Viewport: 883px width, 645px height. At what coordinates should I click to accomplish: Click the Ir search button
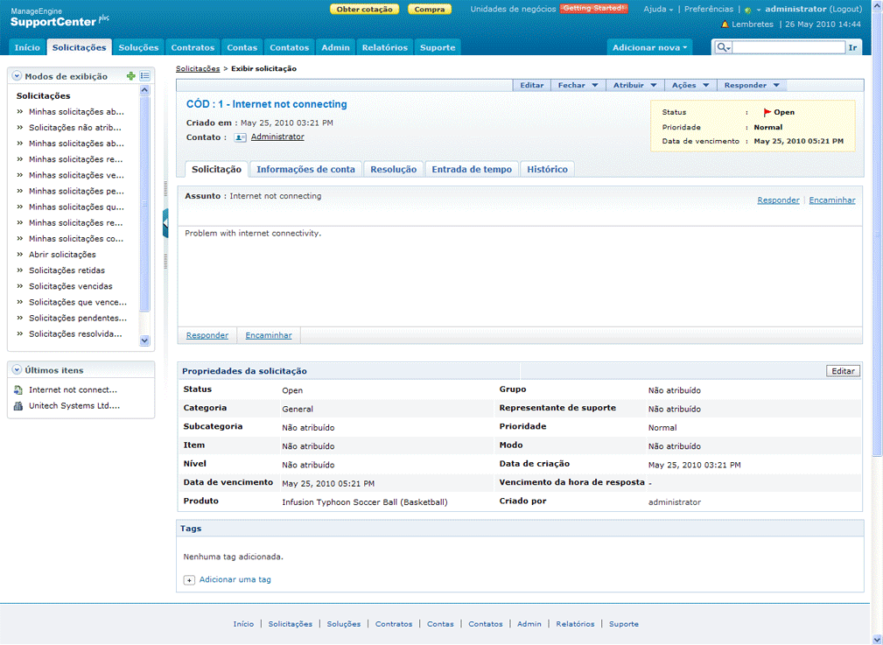tap(852, 48)
